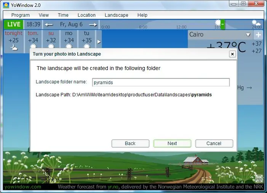Open the View menu

coord(43,15)
